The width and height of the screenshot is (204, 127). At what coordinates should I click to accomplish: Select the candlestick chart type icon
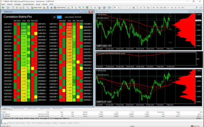click(72, 8)
